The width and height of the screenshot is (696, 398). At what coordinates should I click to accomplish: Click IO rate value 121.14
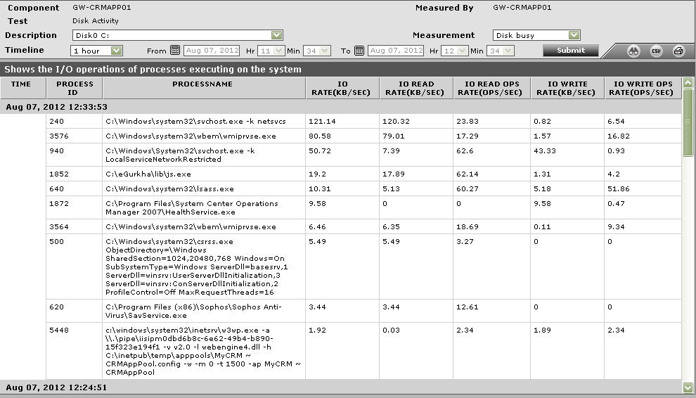coord(321,121)
